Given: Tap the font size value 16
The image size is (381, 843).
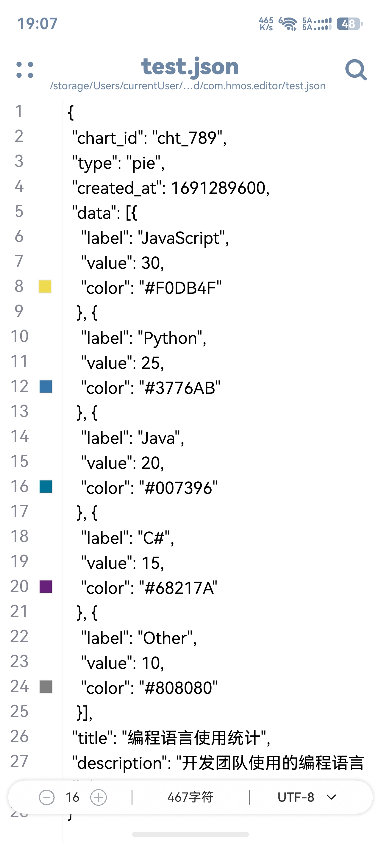Looking at the screenshot, I should (72, 797).
